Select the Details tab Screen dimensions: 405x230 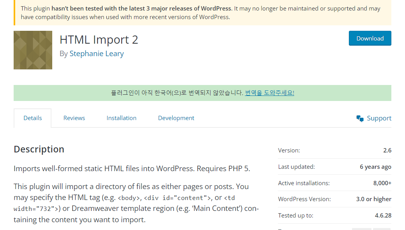pos(32,118)
